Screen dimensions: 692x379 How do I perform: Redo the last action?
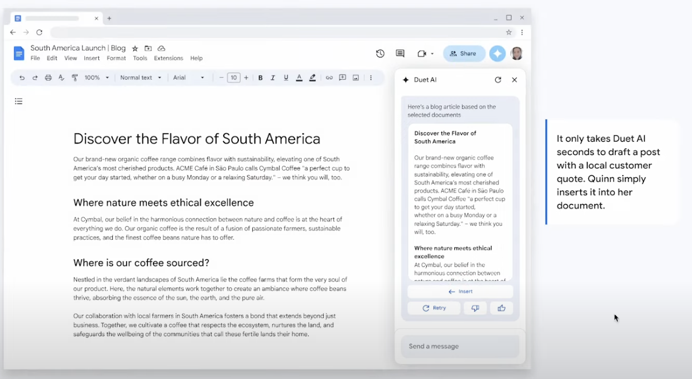[35, 77]
